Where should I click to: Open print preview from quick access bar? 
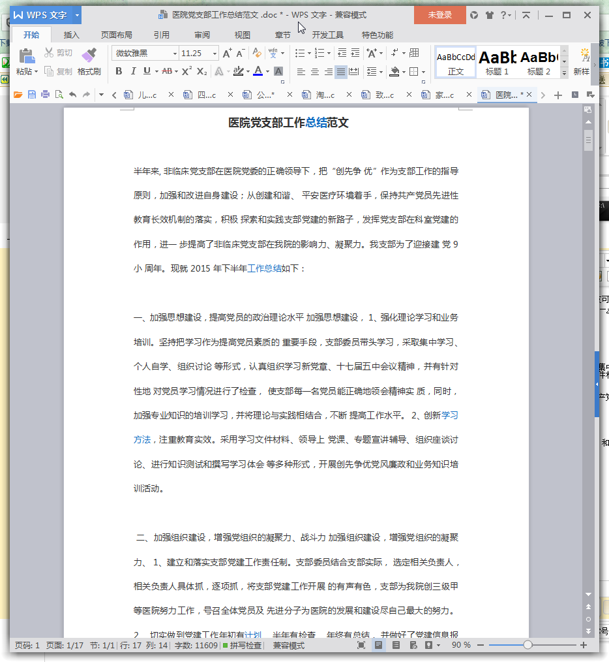point(59,95)
